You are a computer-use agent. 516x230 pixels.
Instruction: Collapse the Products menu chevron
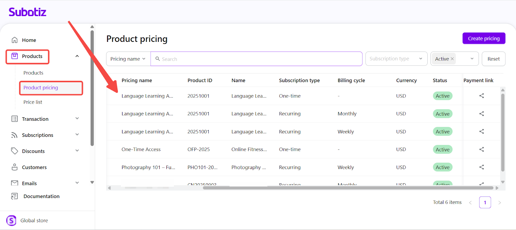click(77, 56)
